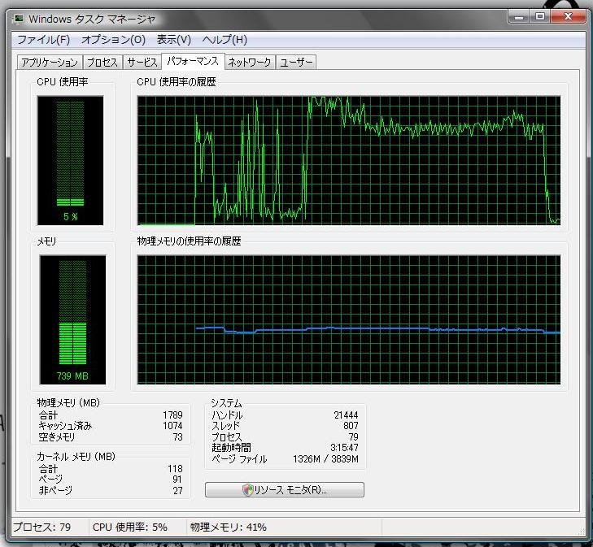Click the メモリ group label

tap(46, 241)
